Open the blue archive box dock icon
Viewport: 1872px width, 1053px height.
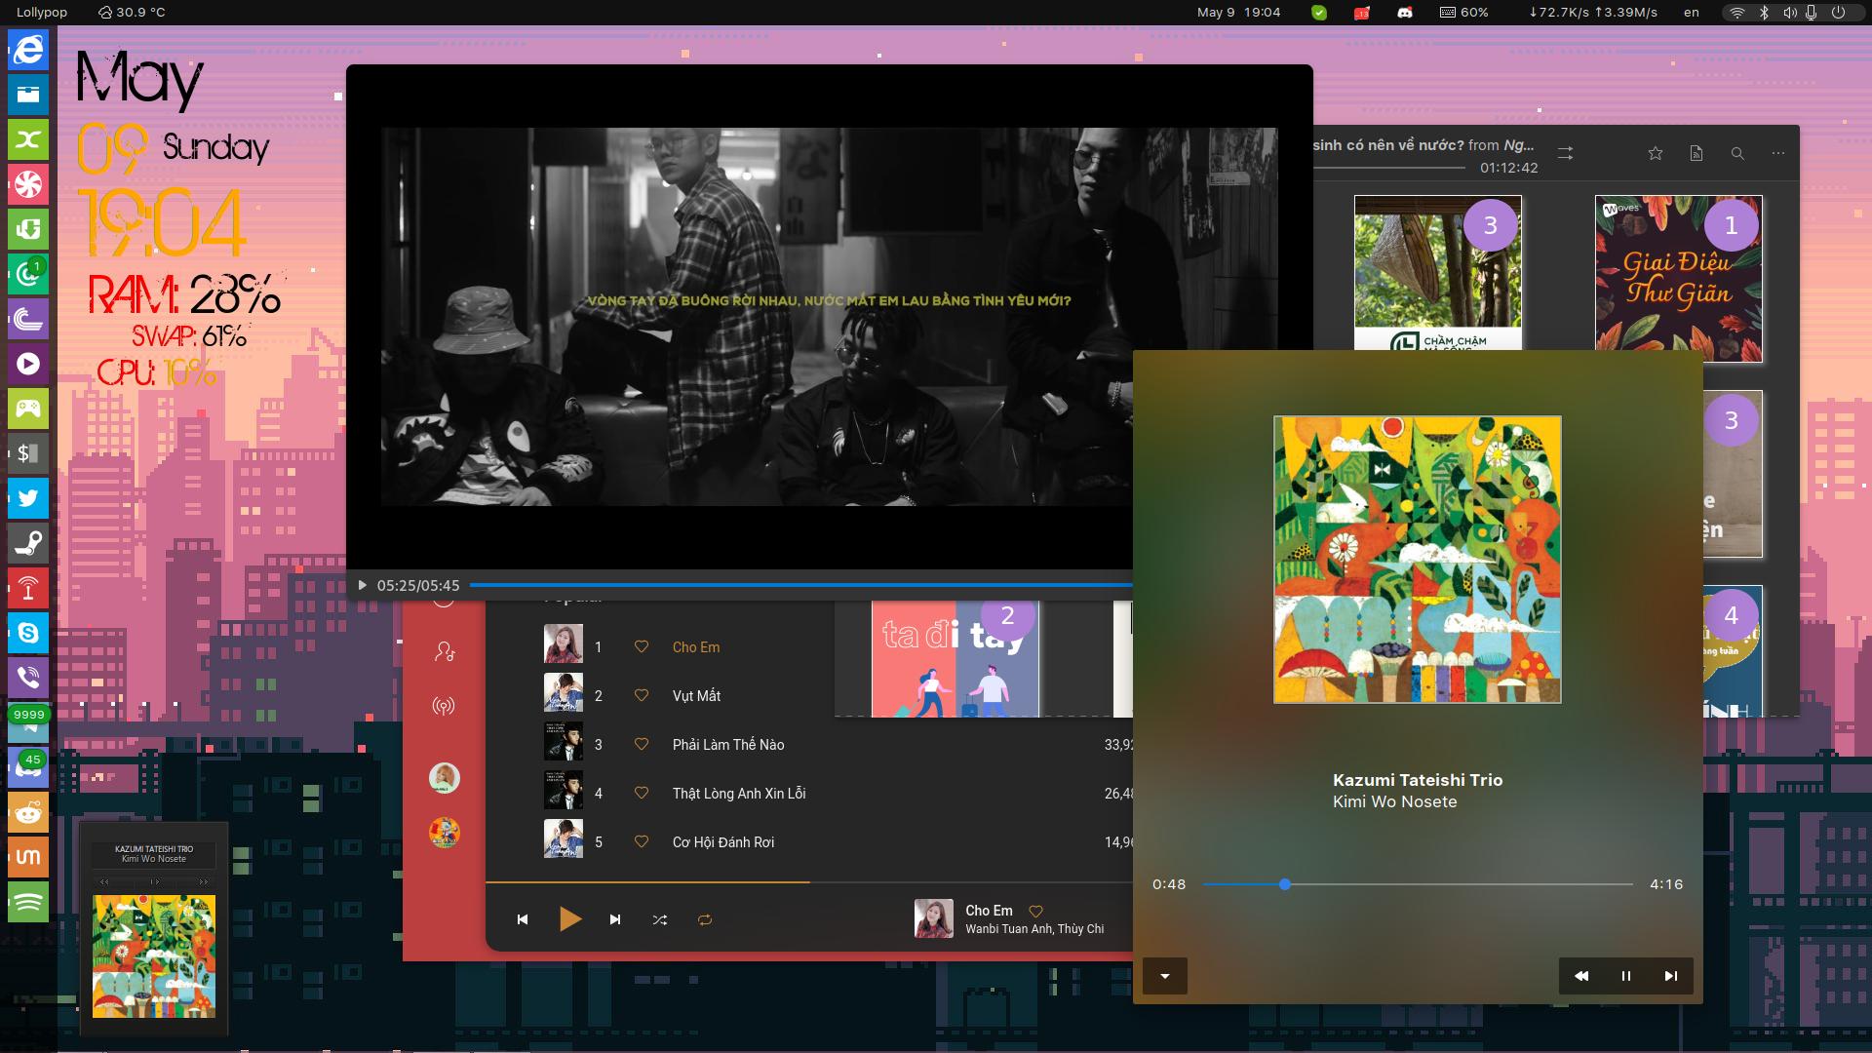(x=28, y=94)
